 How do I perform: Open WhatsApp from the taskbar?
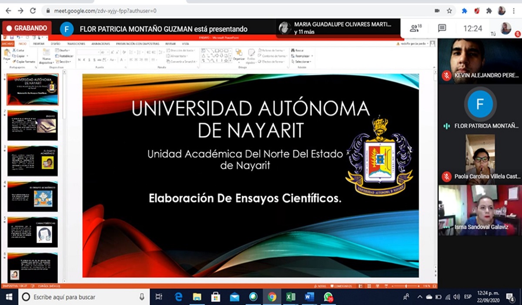tap(328, 297)
